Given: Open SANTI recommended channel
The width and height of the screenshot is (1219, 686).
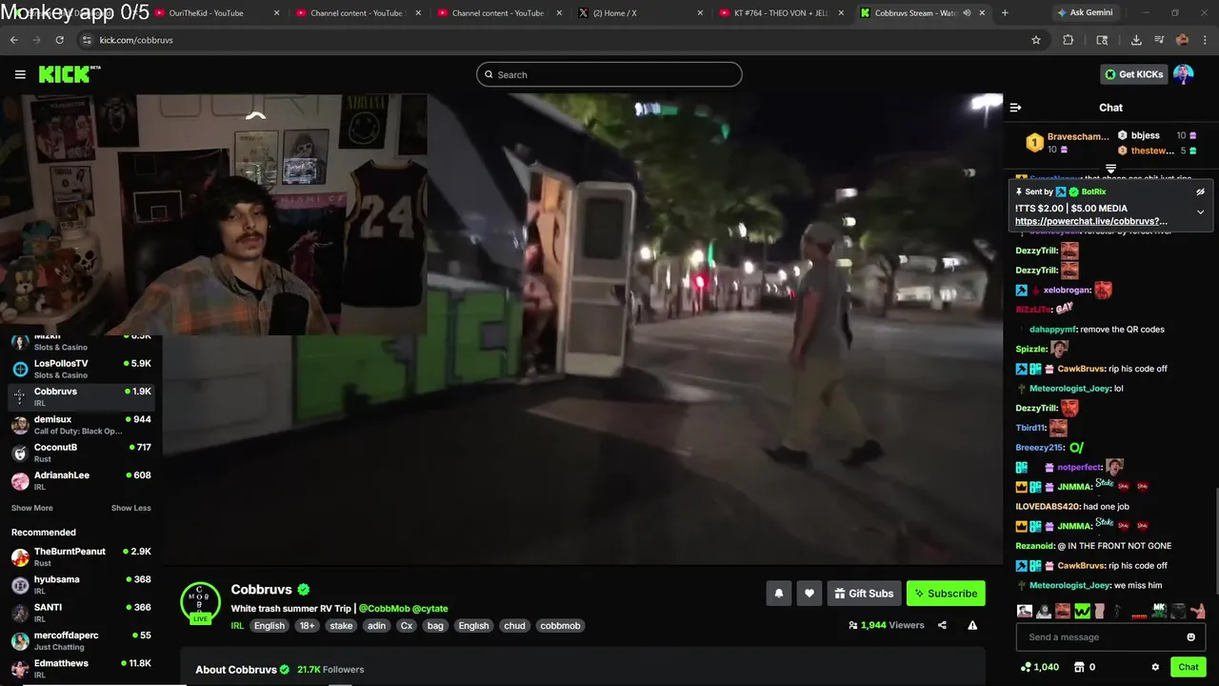Looking at the screenshot, I should pos(81,612).
